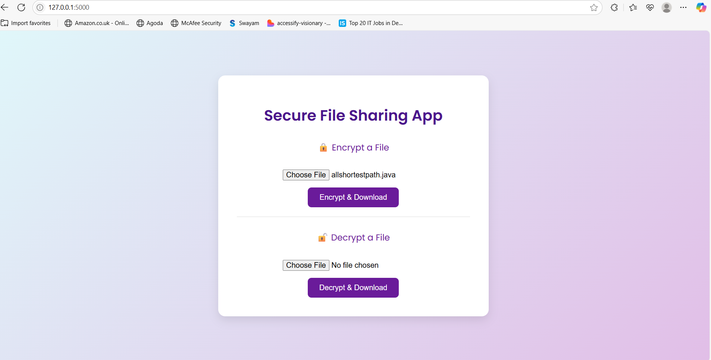Viewport: 711px width, 360px height.
Task: Click the Browser essentials heart icon
Action: [x=650, y=7]
